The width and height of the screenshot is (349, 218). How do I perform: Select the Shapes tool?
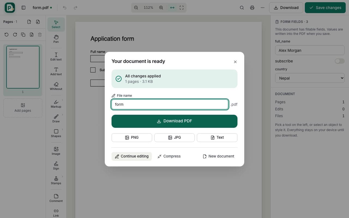56,133
